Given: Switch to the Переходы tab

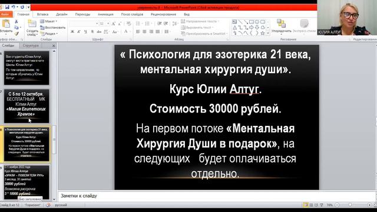Looking at the screenshot, I should point(82,14).
